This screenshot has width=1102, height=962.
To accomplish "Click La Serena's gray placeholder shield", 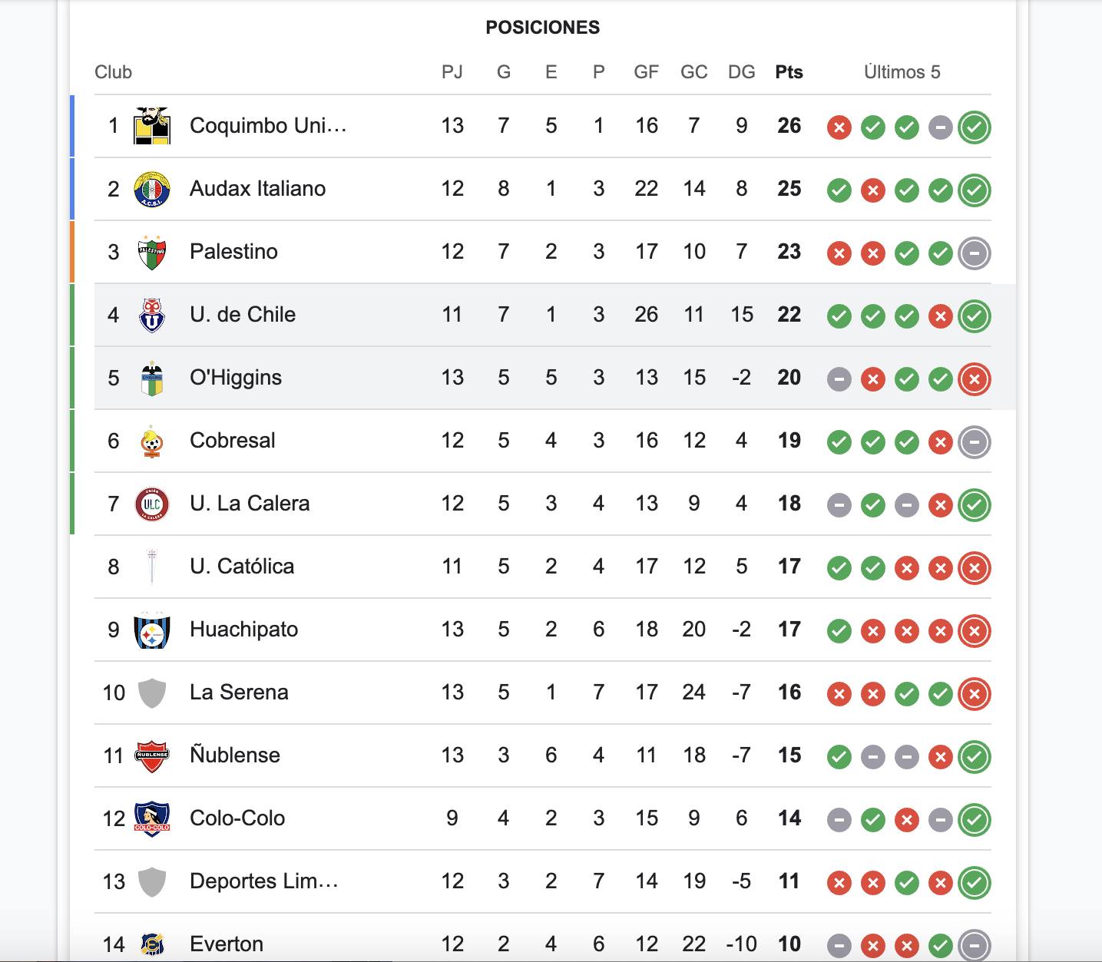I will 152,693.
